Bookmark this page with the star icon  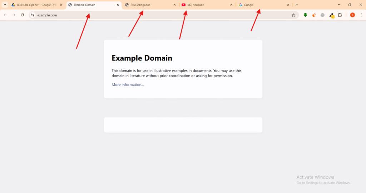coord(293,15)
